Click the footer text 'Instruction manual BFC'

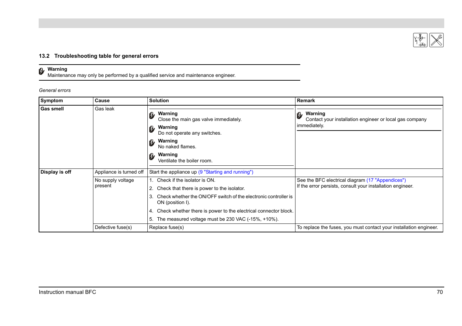coord(67,292)
